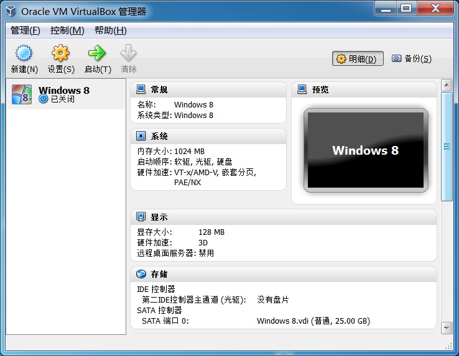
Task: Click the SATA 控制器 label
Action: [x=159, y=310]
